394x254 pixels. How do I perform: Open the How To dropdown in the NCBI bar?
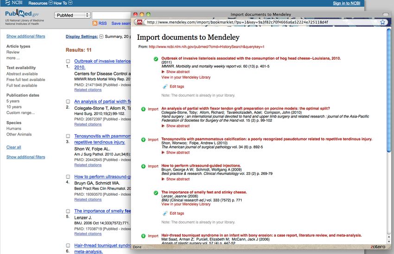[63, 3]
